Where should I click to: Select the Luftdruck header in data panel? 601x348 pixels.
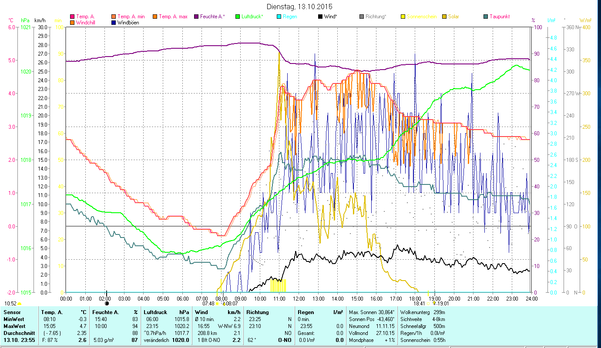coord(155,312)
